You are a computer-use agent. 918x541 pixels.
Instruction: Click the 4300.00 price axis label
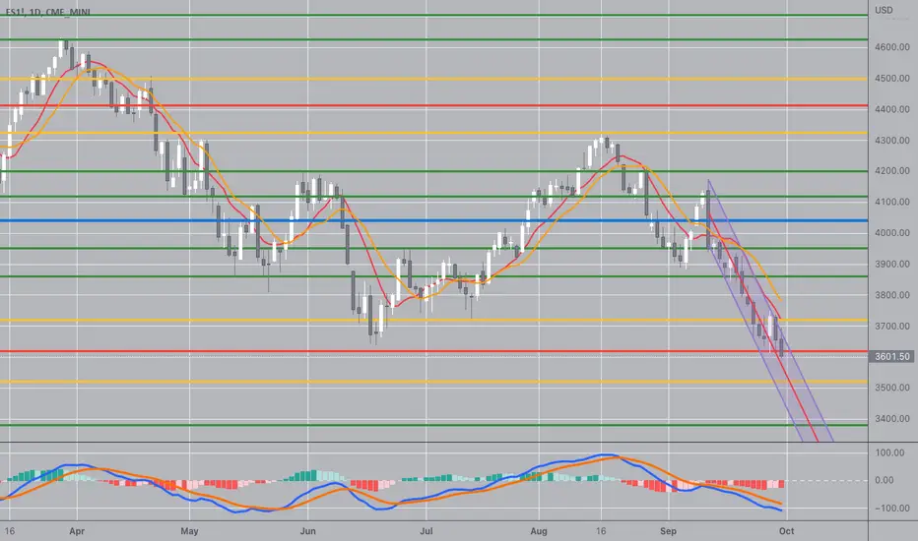point(891,140)
